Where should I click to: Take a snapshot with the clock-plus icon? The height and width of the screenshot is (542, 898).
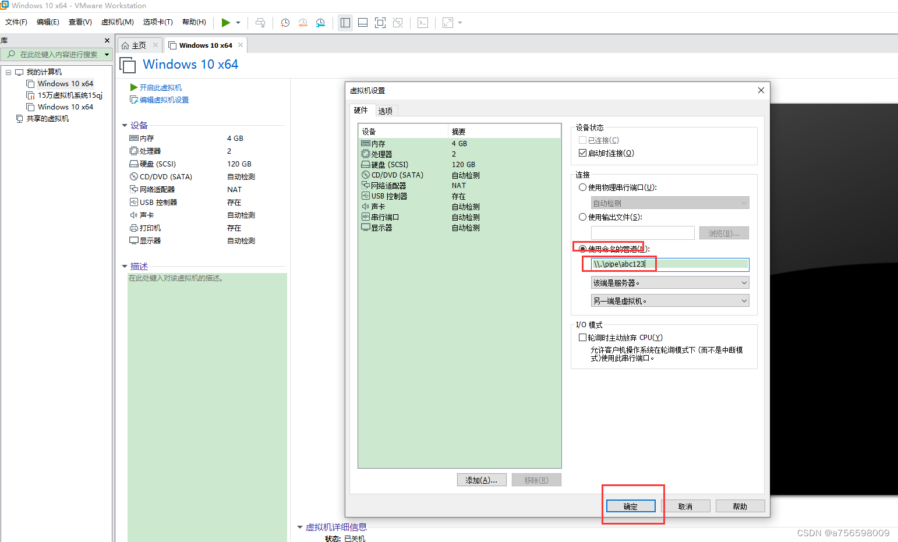(285, 23)
